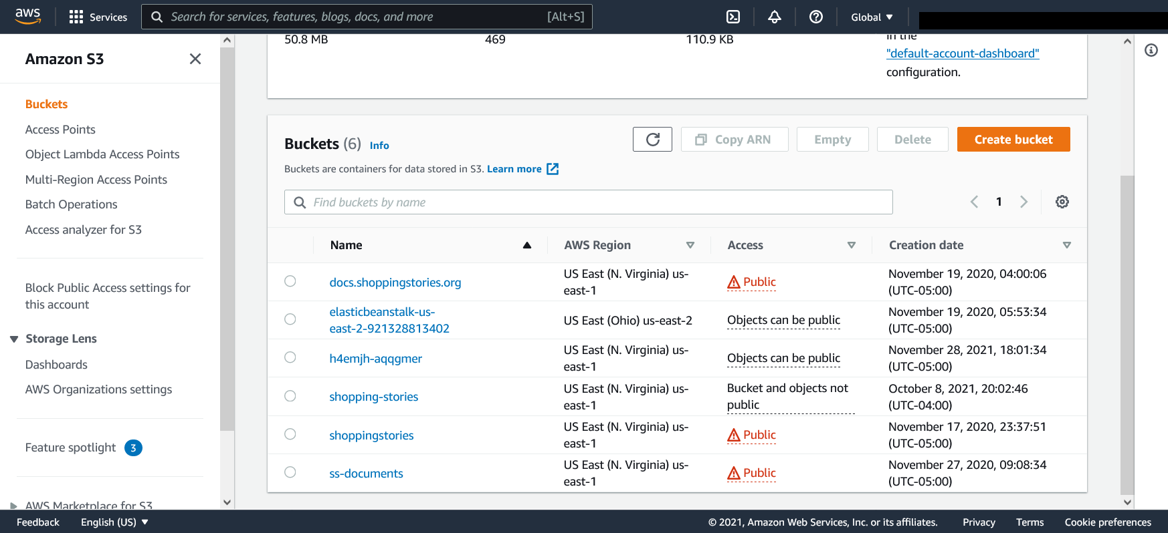1168x533 pixels.
Task: Click Public warning icon for shoppingstories bucket
Action: click(734, 435)
